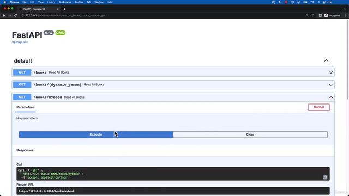This screenshot has width=349, height=196.
Task: Open Chrome's three-dot menu
Action: (x=345, y=16)
